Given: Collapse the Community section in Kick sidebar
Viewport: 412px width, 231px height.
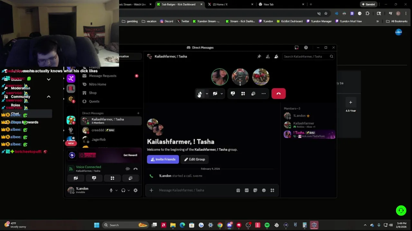Looking at the screenshot, I should (49, 97).
